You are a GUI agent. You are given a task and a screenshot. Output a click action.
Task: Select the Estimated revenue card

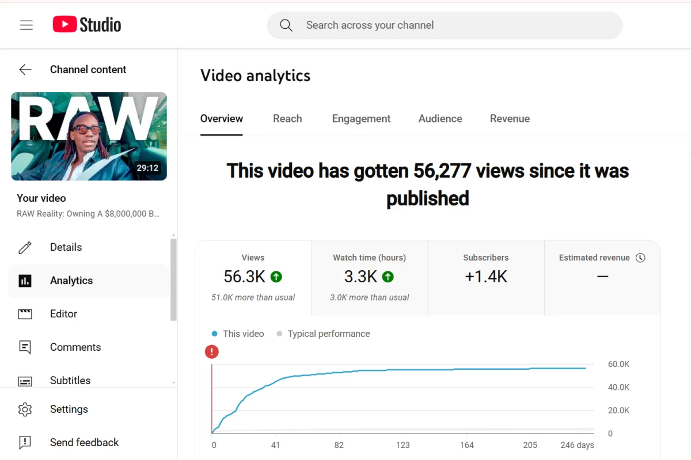click(602, 278)
